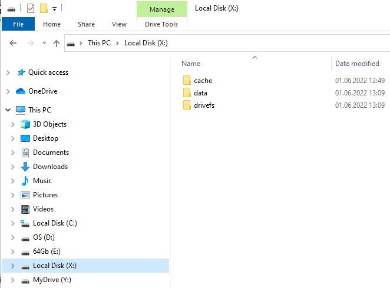Click the drive icon in the address bar
This screenshot has height=288, width=390.
coord(71,44)
